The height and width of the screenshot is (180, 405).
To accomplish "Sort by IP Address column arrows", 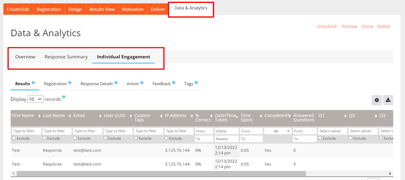I will tap(192, 116).
